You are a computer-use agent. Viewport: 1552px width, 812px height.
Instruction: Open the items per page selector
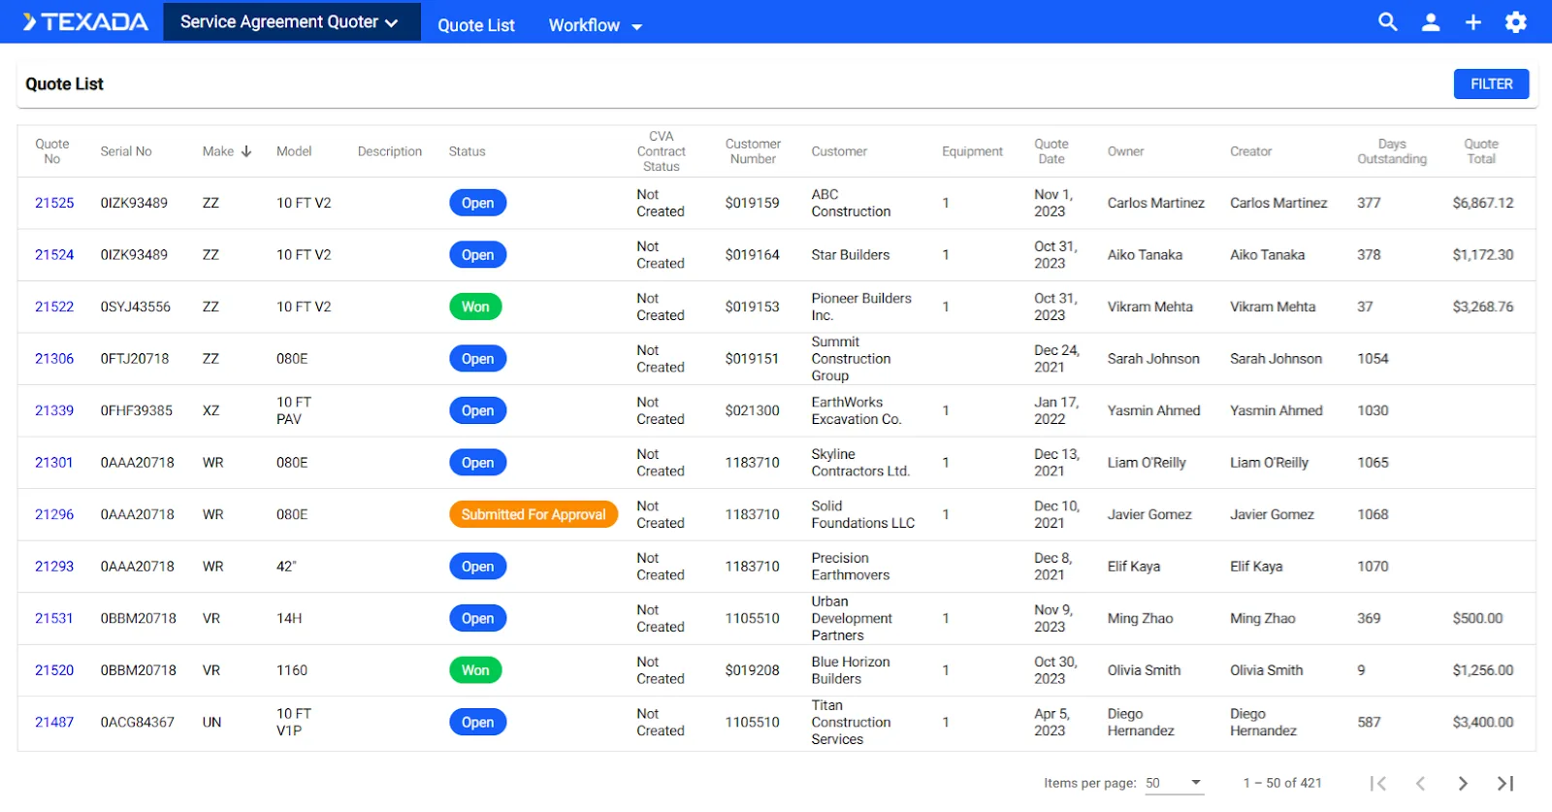click(1174, 783)
